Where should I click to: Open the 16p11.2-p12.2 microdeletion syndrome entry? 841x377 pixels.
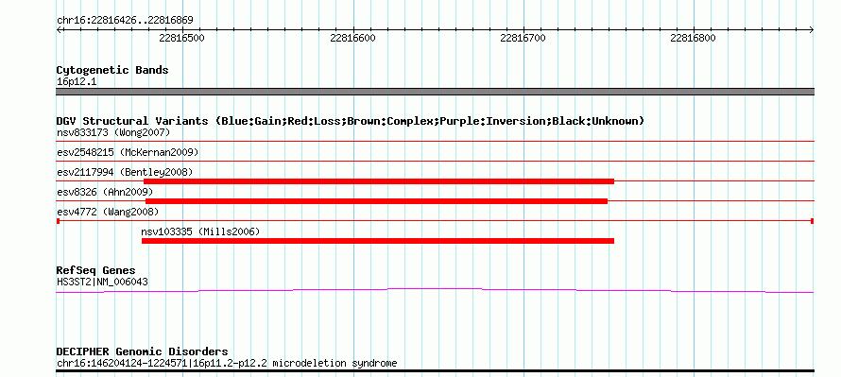pos(227,364)
